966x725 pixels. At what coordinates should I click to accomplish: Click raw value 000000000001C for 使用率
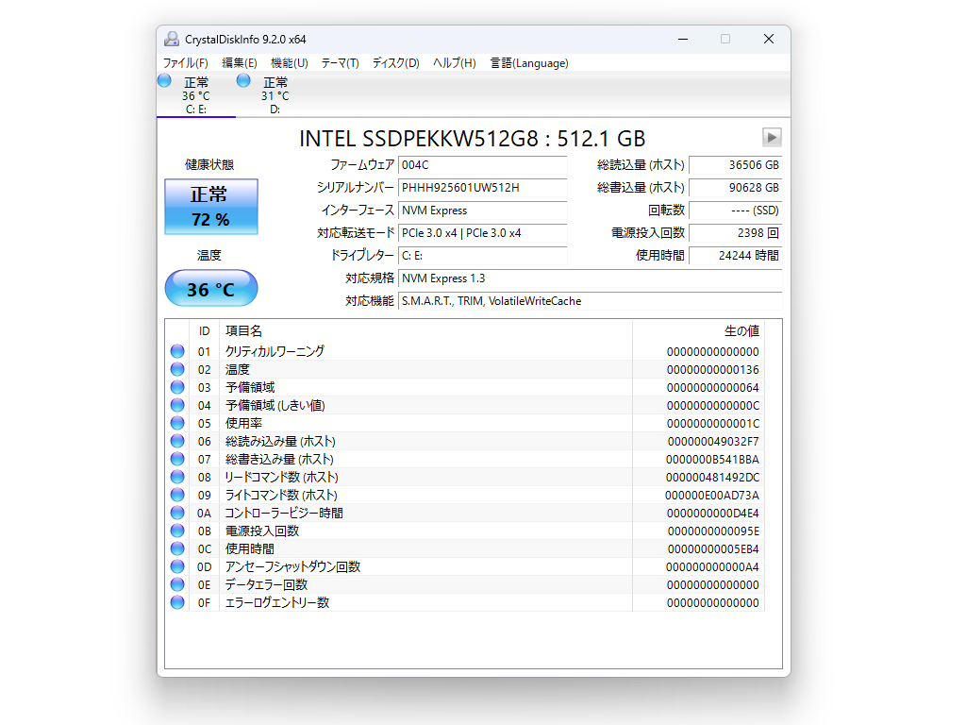pyautogui.click(x=713, y=424)
